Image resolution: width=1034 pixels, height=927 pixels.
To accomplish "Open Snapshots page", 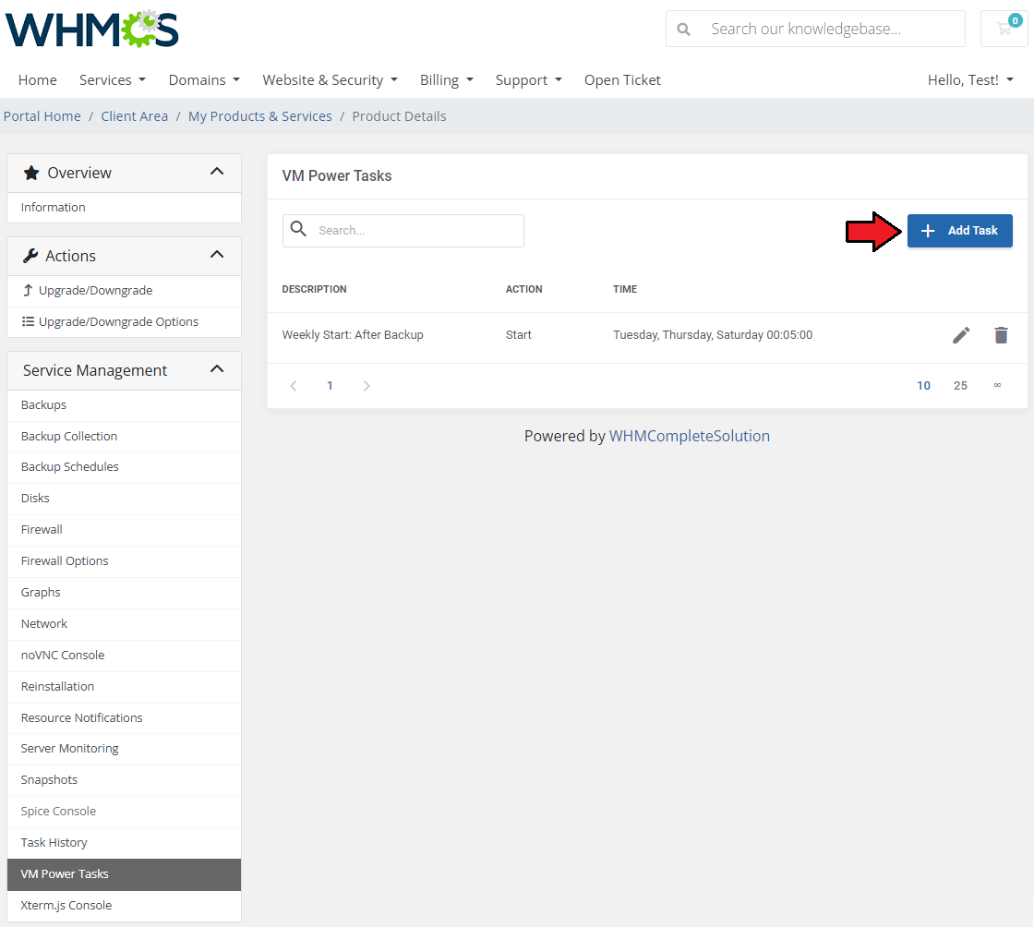I will click(x=124, y=780).
